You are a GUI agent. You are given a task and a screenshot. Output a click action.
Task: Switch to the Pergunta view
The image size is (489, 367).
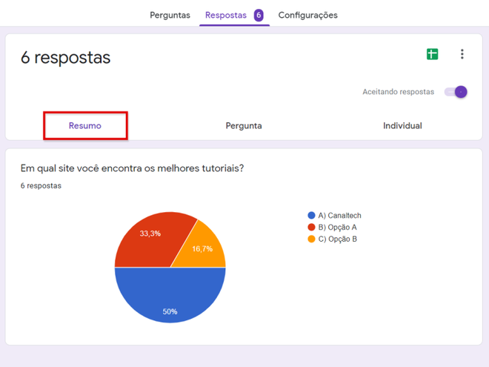(244, 126)
